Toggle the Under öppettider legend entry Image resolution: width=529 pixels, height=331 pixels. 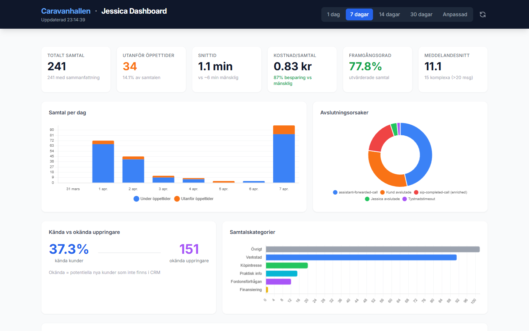(x=152, y=199)
